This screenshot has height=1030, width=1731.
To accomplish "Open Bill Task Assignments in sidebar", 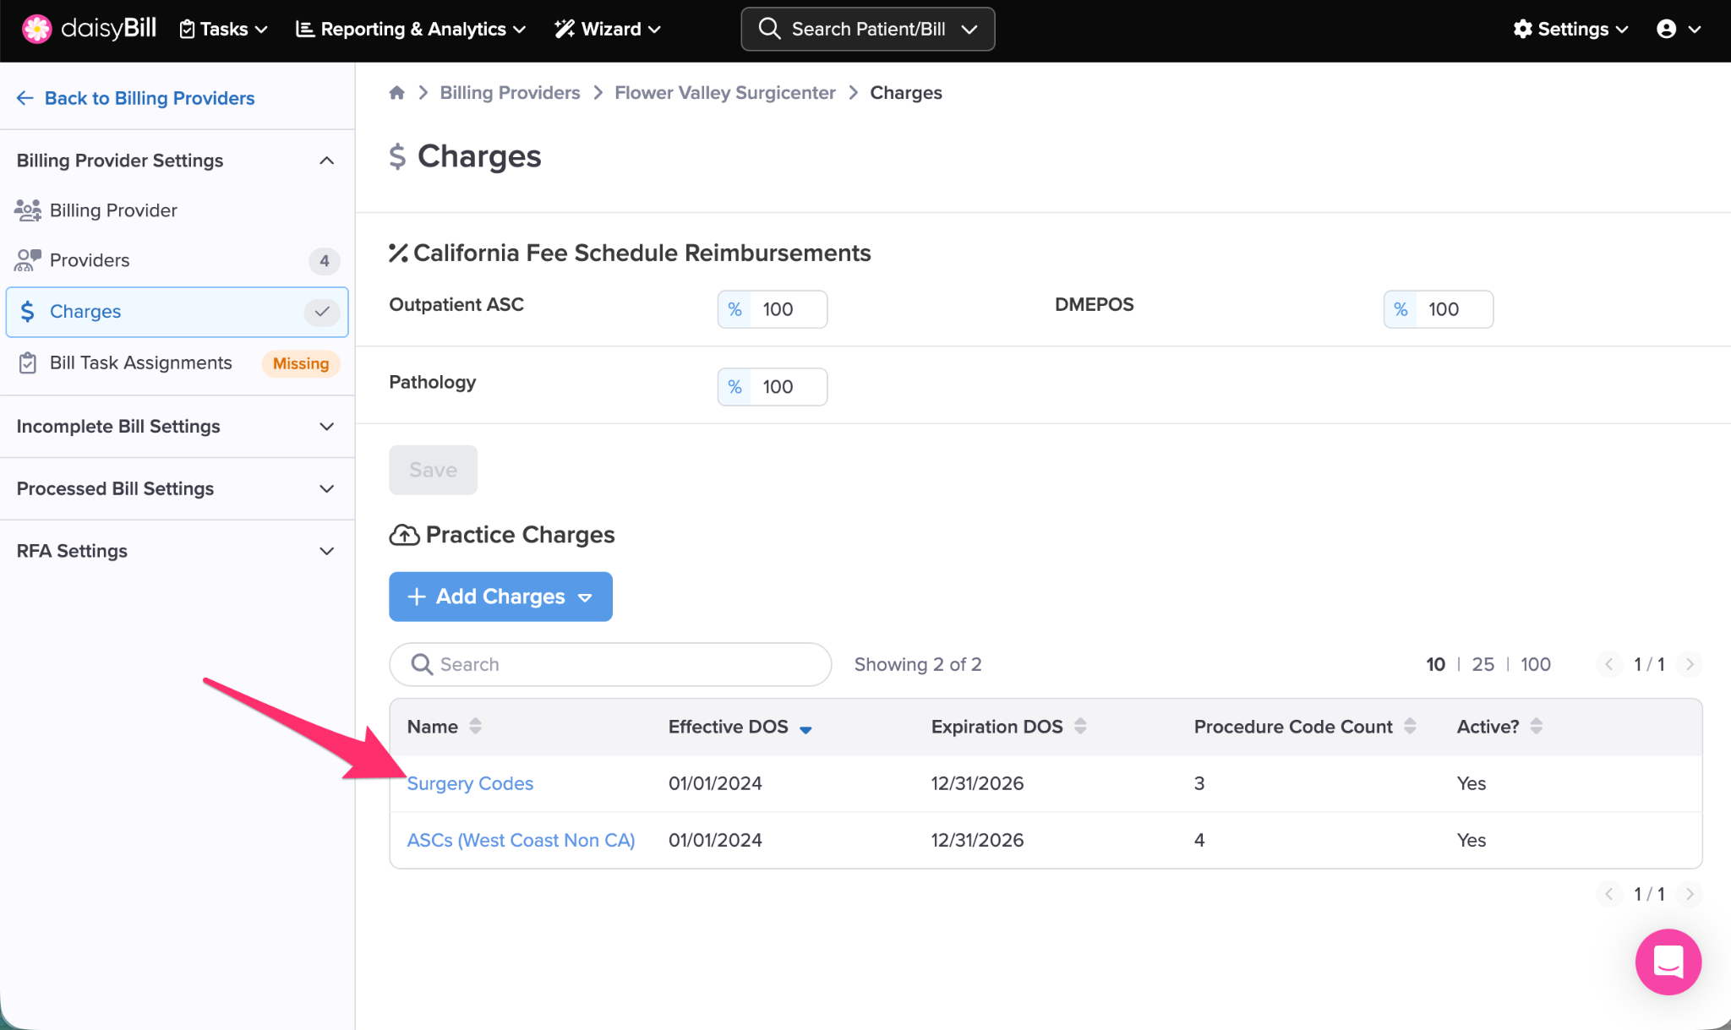I will coord(140,362).
